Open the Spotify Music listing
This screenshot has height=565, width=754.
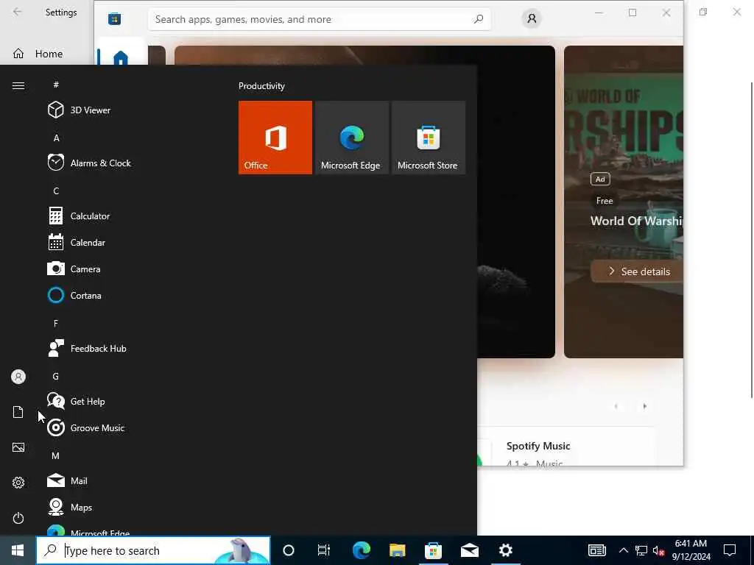point(566,447)
